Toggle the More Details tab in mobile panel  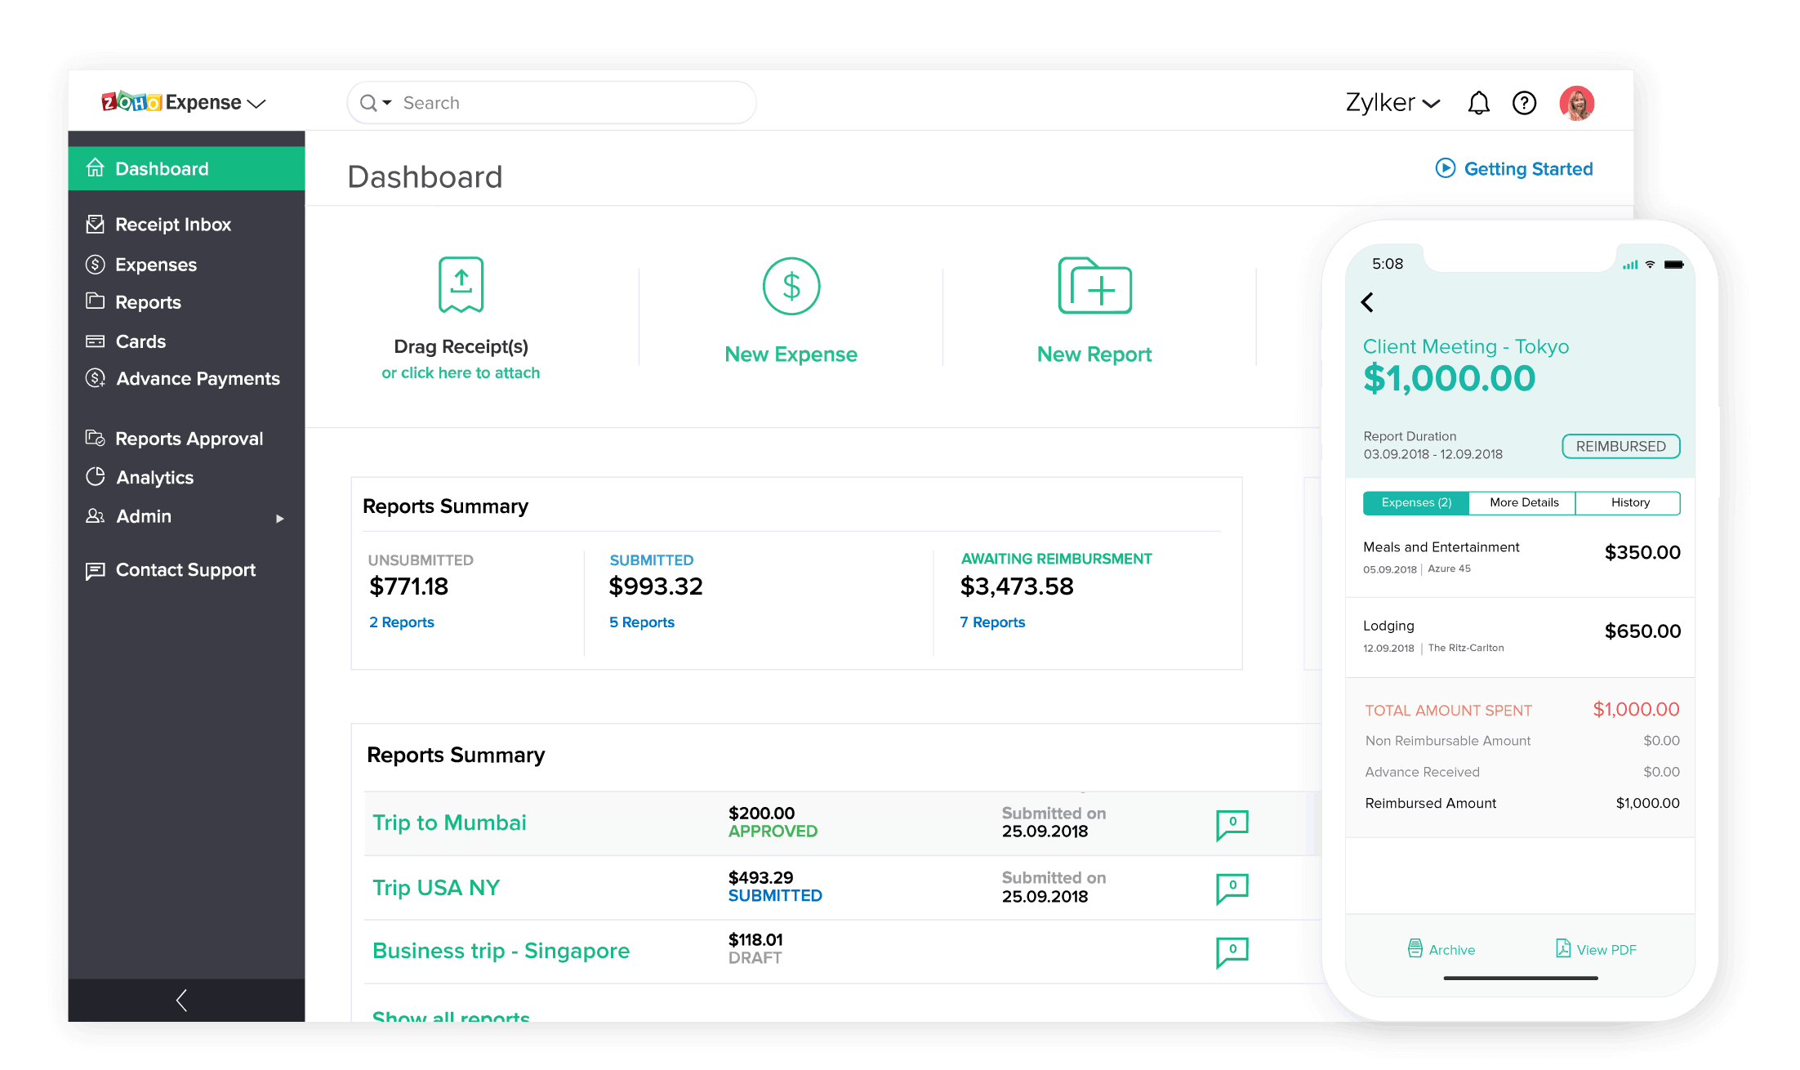(1524, 502)
